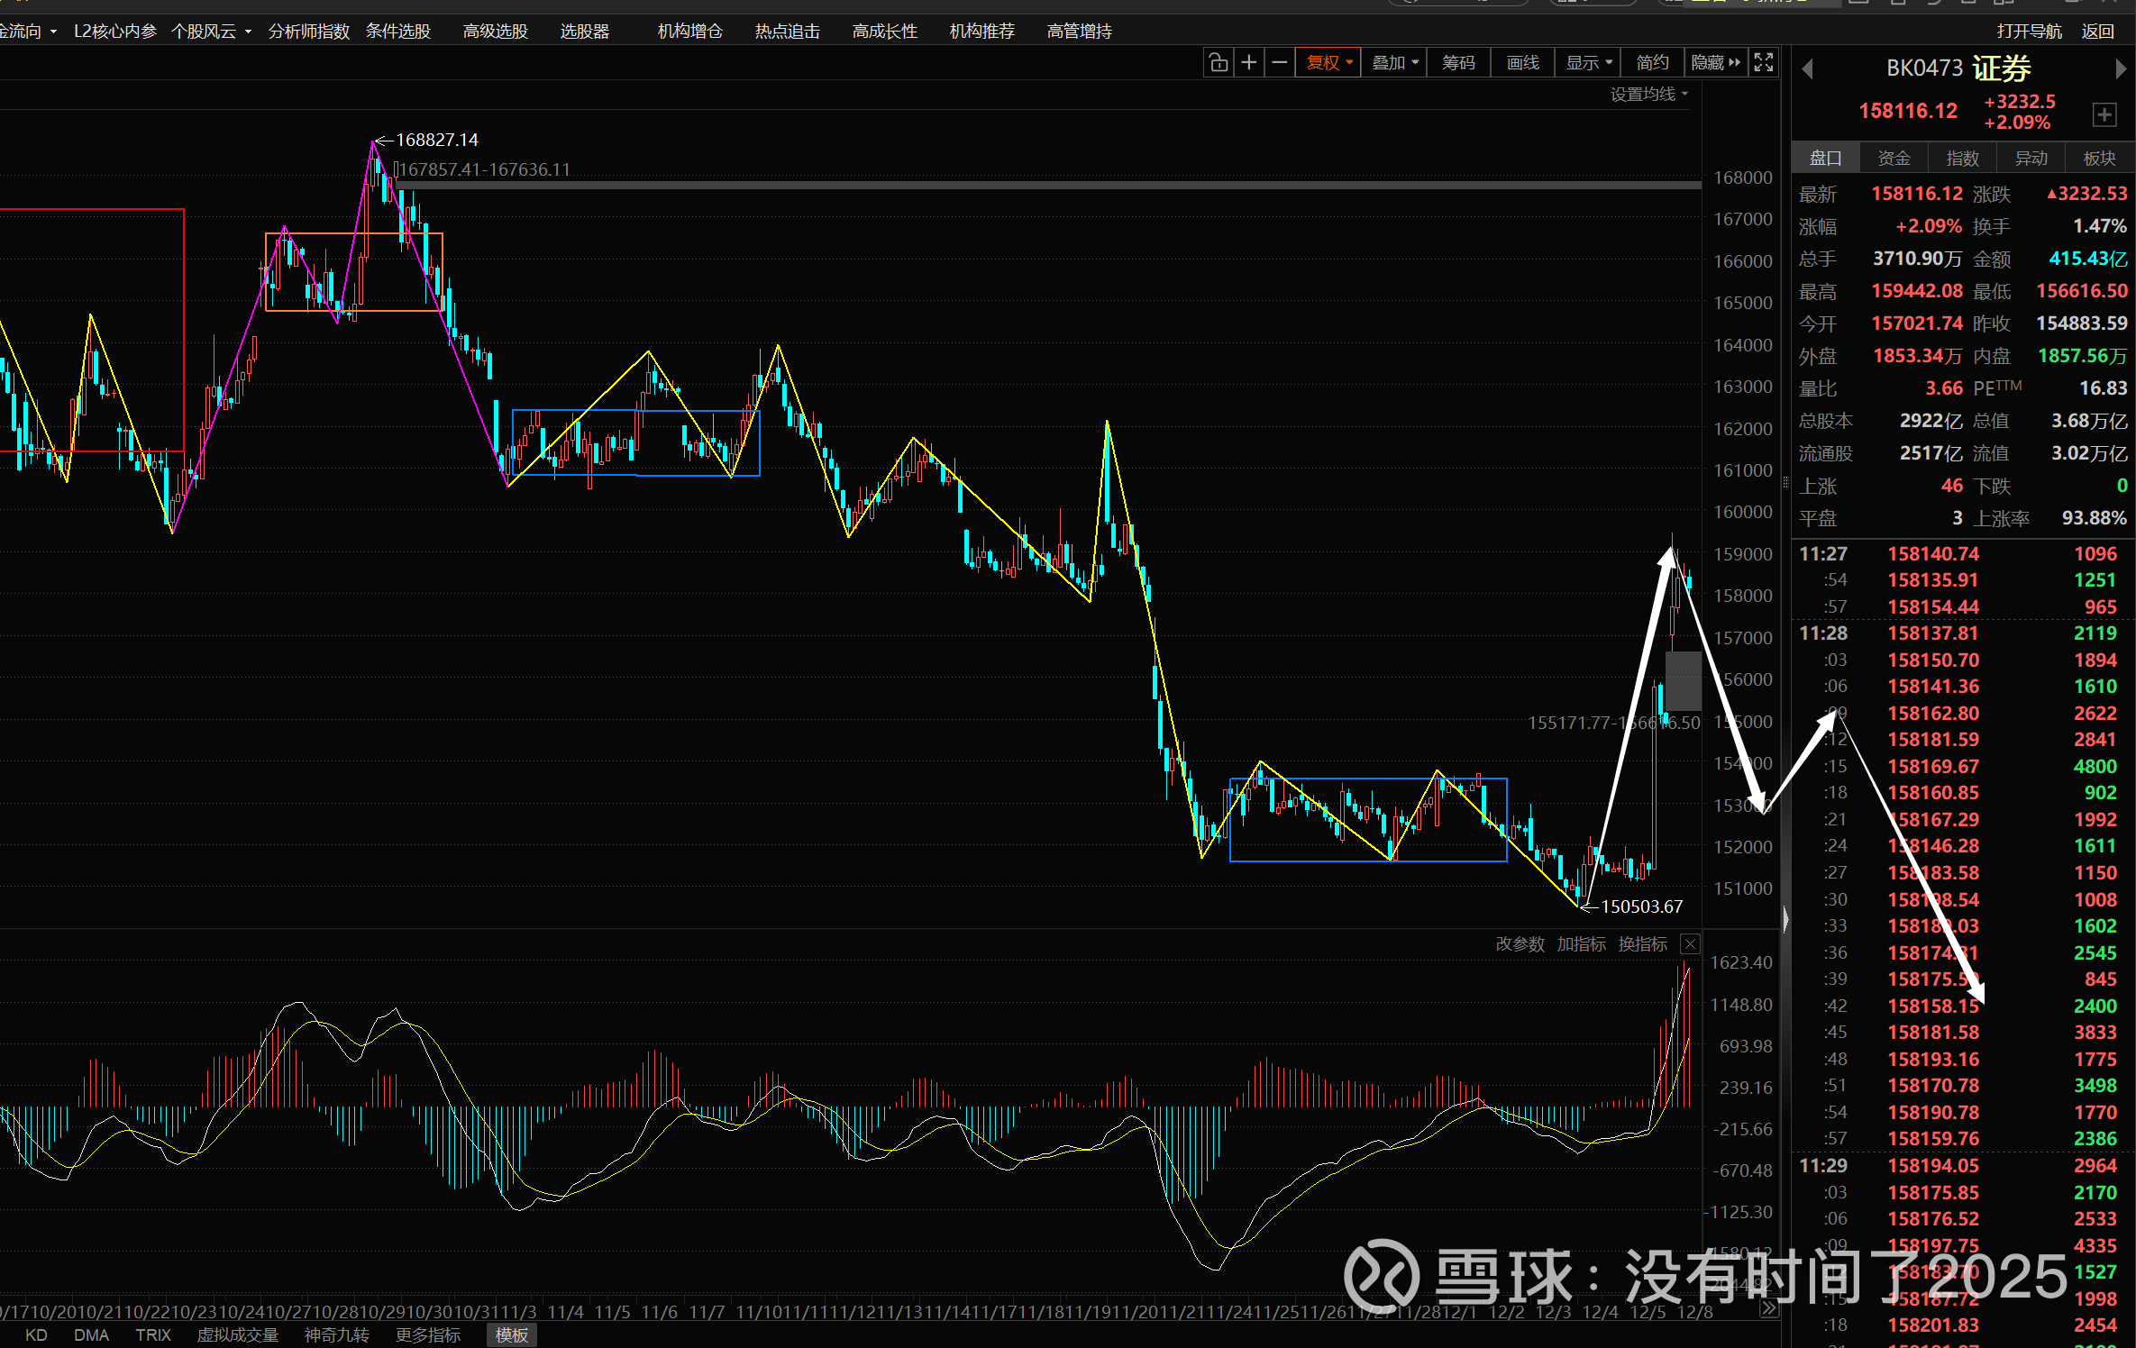Add 证券 to watchlist with plus box
The height and width of the screenshot is (1348, 2136).
[2104, 115]
